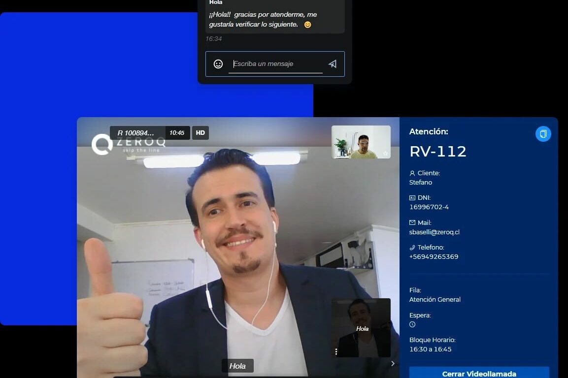Select the small Hola video preview
This screenshot has width=568, height=378.
362,327
